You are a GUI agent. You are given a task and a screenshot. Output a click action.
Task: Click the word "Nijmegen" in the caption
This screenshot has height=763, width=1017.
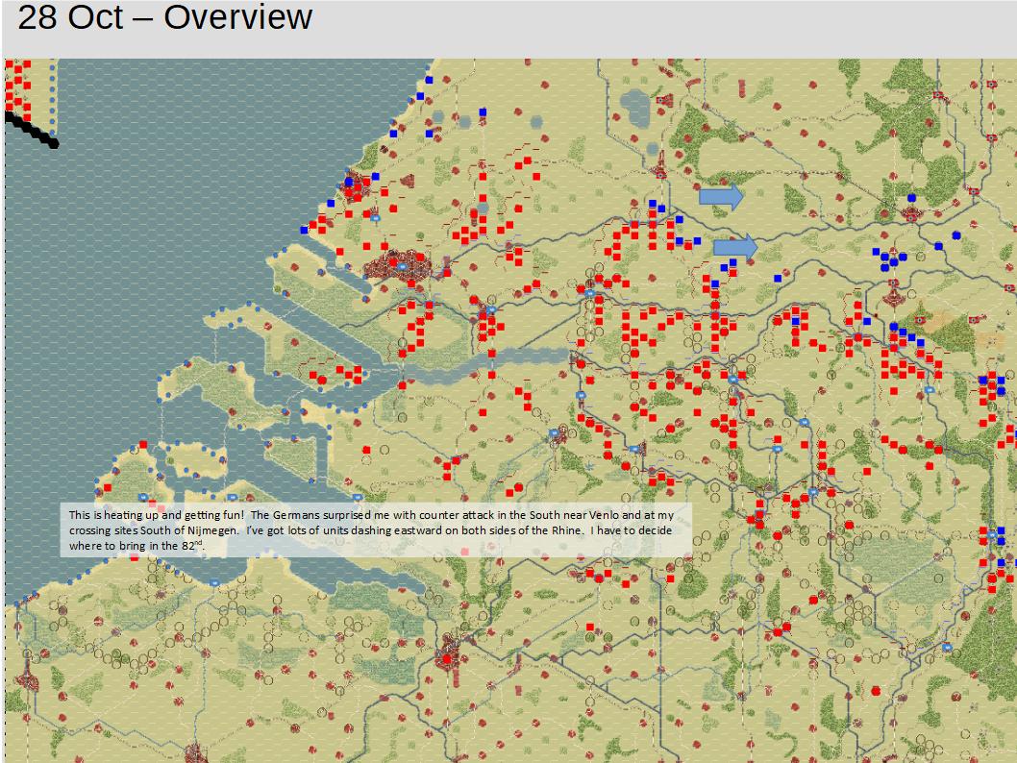click(213, 530)
